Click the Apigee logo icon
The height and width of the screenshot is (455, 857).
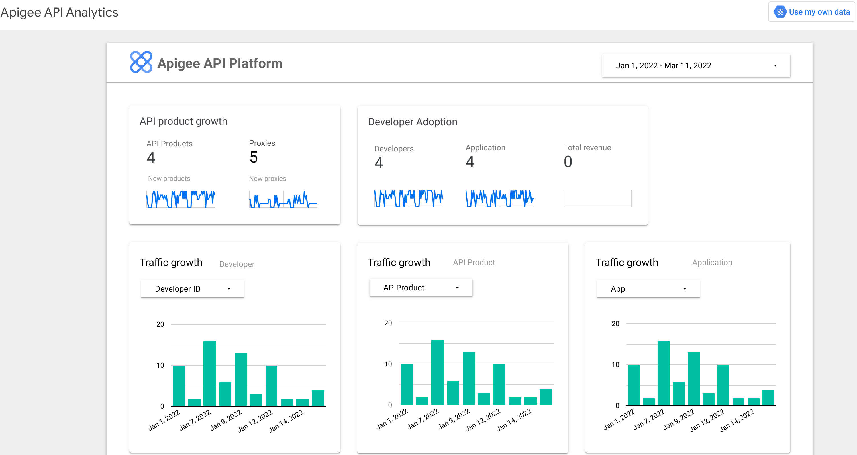[140, 63]
